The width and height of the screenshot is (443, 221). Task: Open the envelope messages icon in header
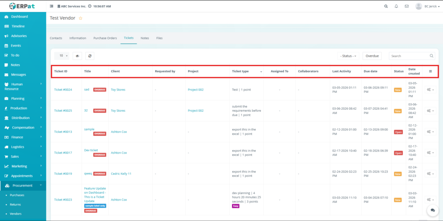pos(407,6)
